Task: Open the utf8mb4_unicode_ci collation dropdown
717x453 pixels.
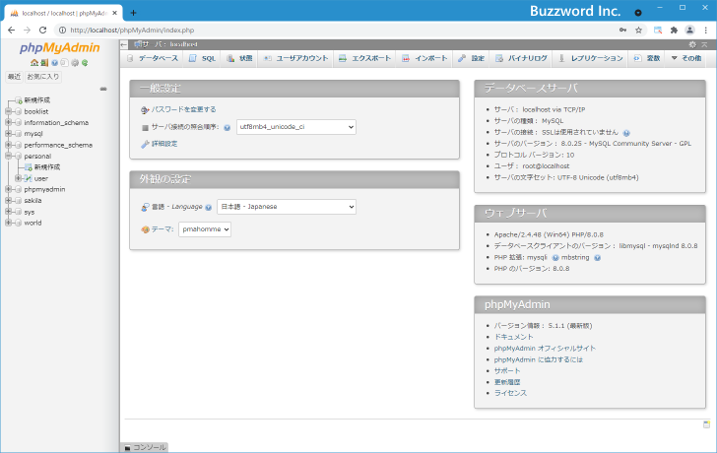Action: coord(296,127)
